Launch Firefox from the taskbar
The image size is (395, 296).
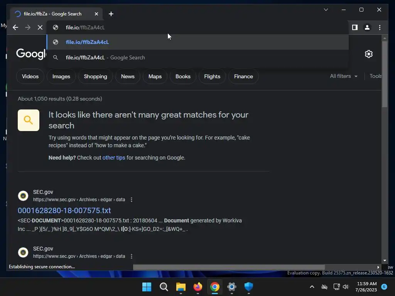pos(198,287)
